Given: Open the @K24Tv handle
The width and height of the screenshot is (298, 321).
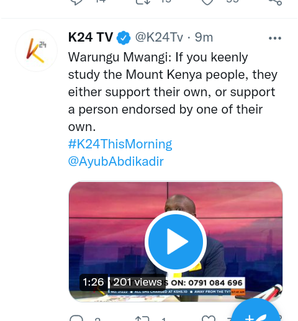Looking at the screenshot, I should tap(159, 37).
